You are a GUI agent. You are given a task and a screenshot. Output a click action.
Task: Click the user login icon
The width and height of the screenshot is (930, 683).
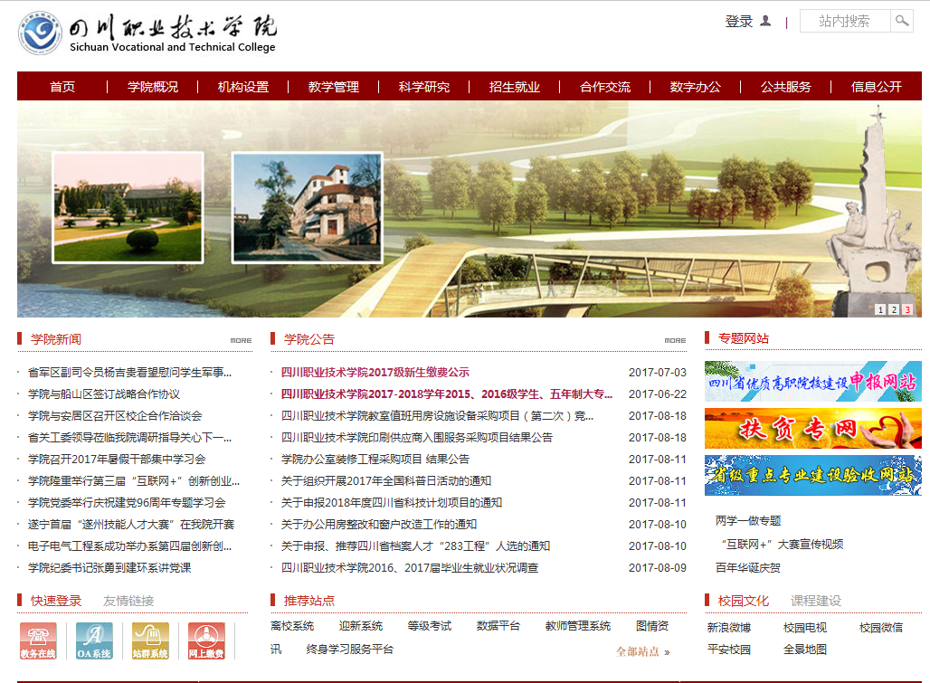tap(765, 21)
